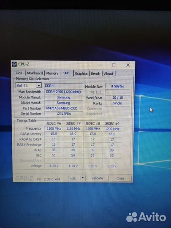Screen dimensions: 171x228
Task: Click the version text Ver. 2.08.0.x64
Action: pos(49,179)
